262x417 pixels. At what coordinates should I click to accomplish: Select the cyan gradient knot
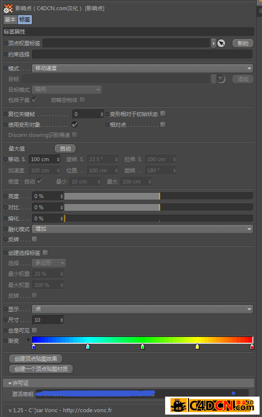[x=88, y=347]
